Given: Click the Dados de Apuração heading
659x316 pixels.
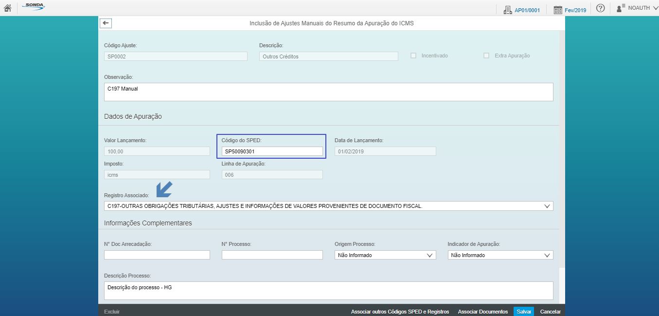Looking at the screenshot, I should click(133, 117).
